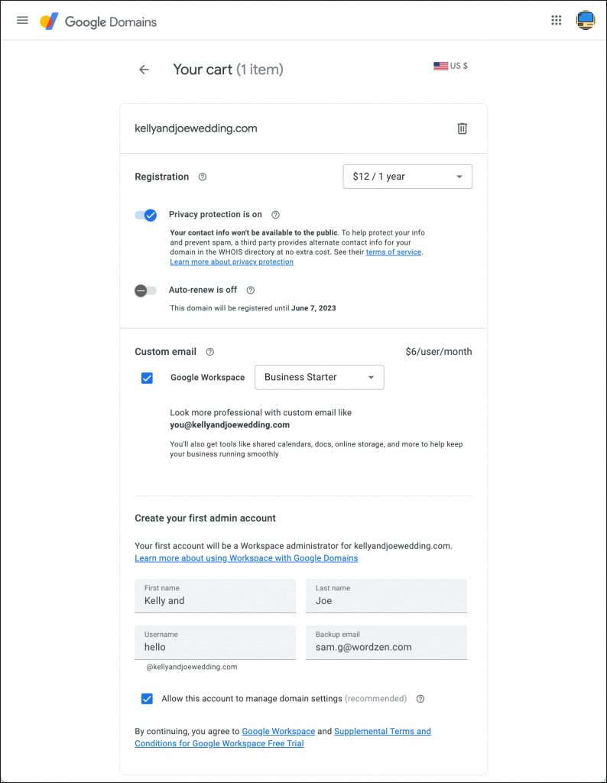Delete kellyandjoewedding.com with the trash icon
607x783 pixels.
[x=462, y=128]
